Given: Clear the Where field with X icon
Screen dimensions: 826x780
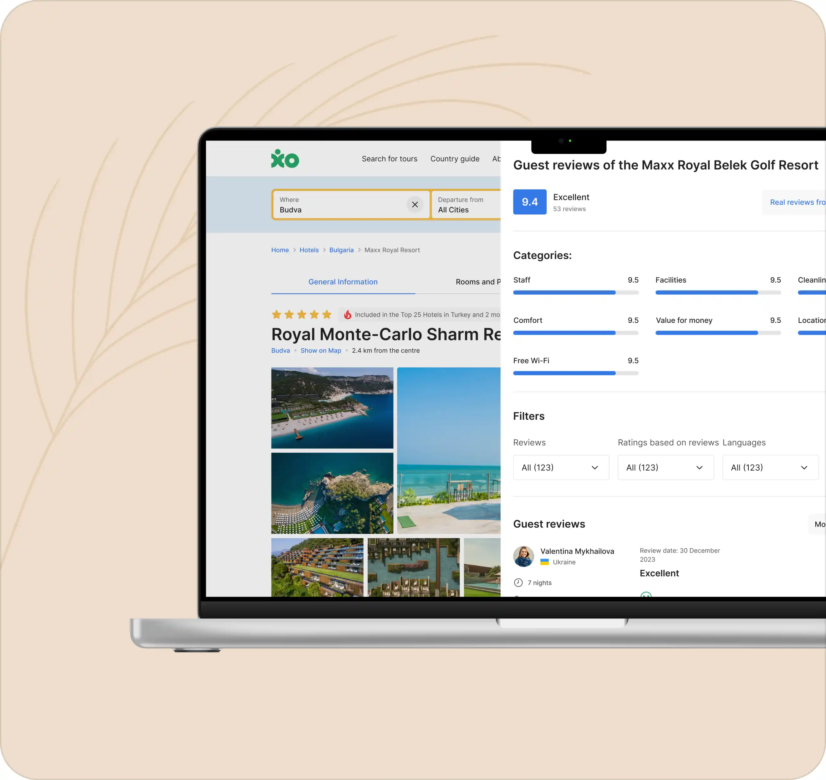Looking at the screenshot, I should tap(415, 205).
